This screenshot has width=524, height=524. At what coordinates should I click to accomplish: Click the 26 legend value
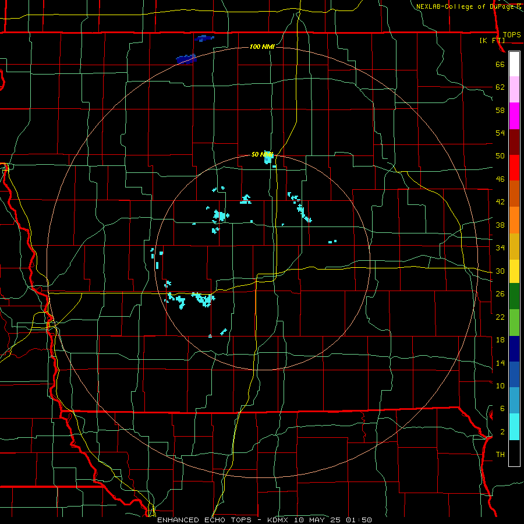(500, 294)
